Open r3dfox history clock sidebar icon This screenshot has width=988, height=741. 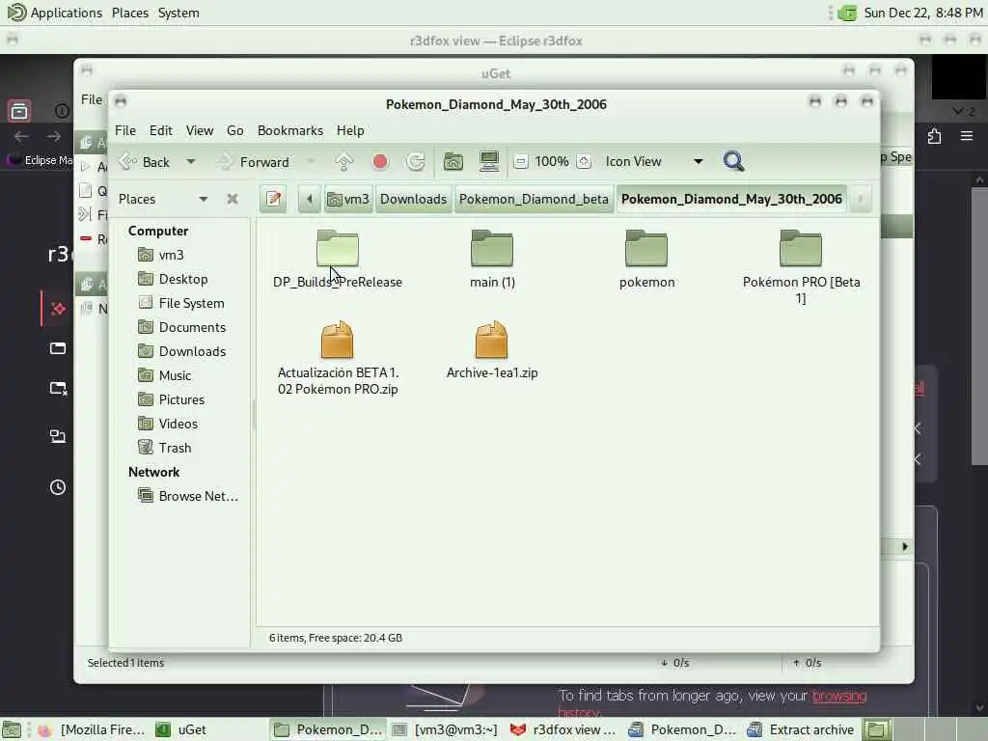[57, 487]
